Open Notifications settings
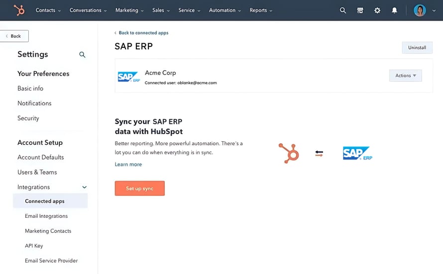Screen dimensions: 443x274 (34, 103)
